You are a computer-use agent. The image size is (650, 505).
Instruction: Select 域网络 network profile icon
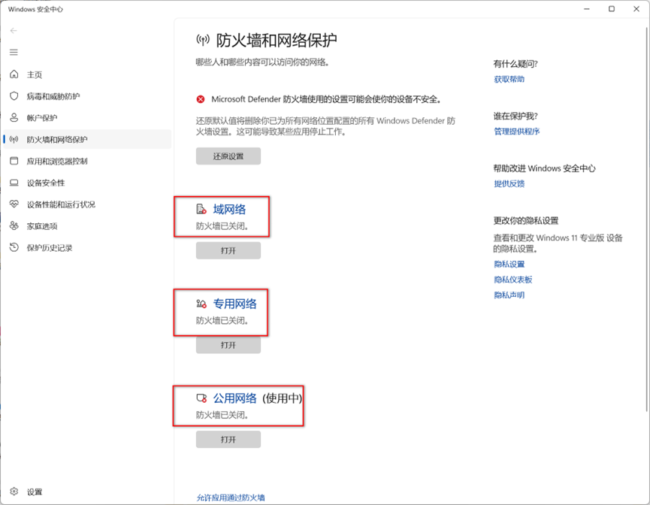click(200, 210)
